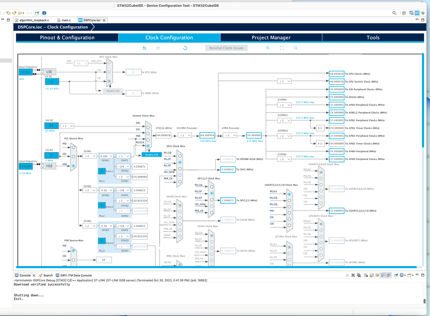
Task: Switch to the Project Manager tab
Action: (271, 37)
